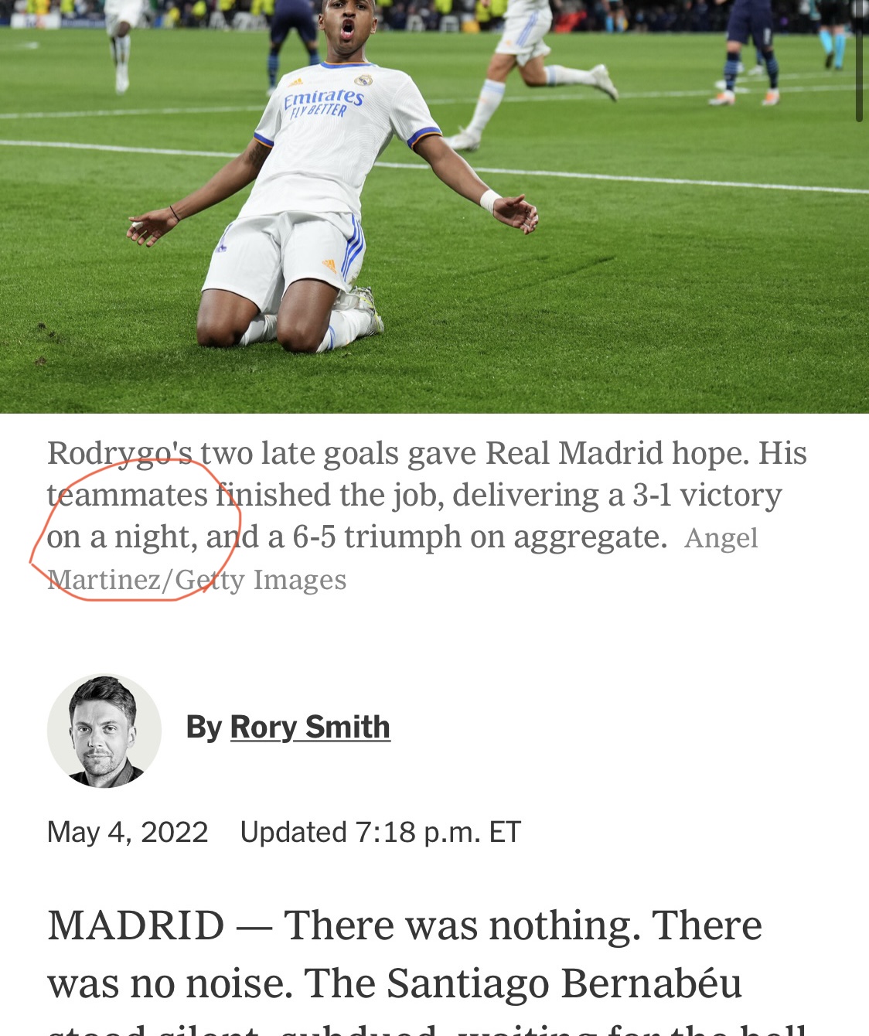Open the Rory Smith author link
Viewport: 869px width, 1036px height.
click(310, 727)
